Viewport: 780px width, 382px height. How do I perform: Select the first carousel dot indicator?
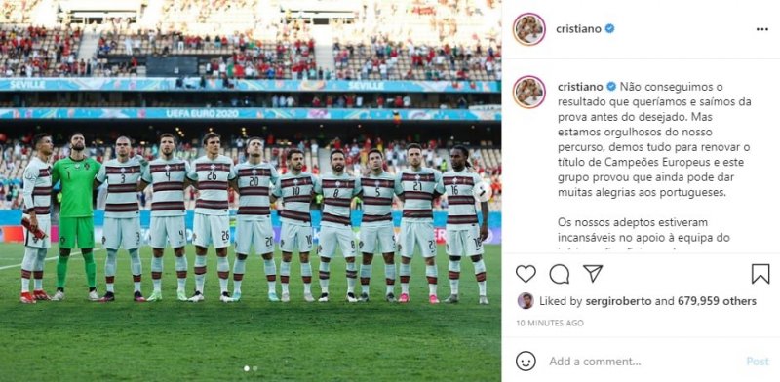[247, 368]
